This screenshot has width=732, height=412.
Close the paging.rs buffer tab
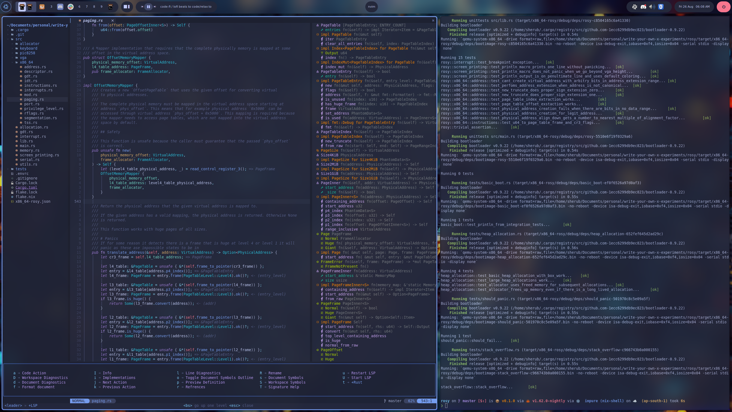pyautogui.click(x=113, y=20)
